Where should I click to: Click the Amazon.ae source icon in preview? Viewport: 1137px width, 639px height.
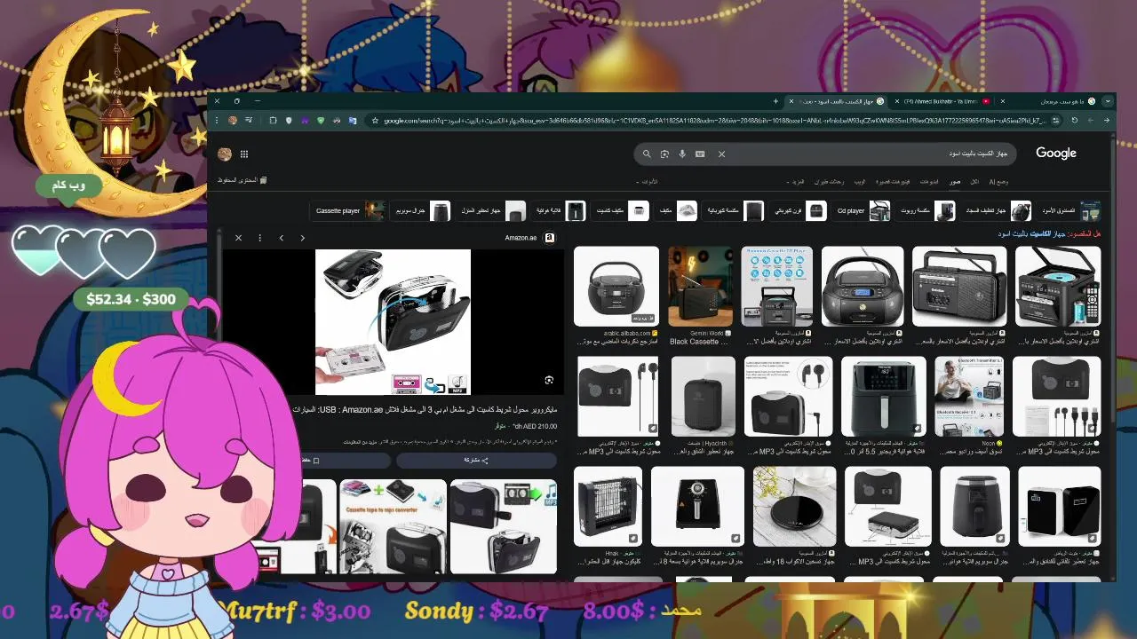550,238
